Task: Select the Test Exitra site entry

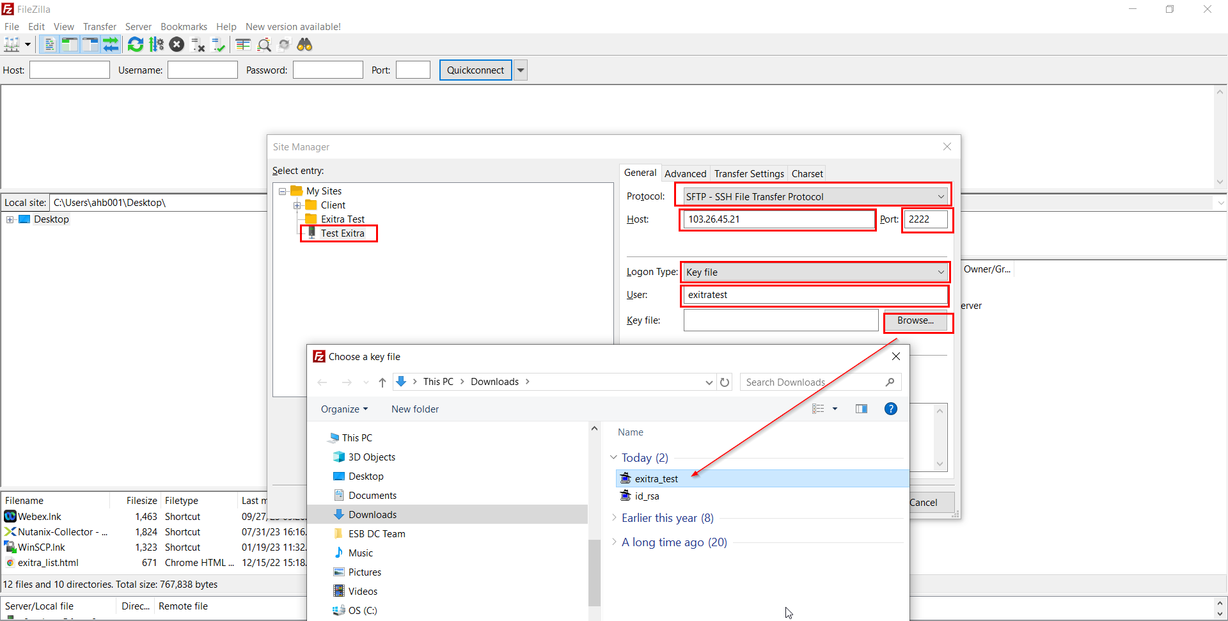Action: (343, 233)
